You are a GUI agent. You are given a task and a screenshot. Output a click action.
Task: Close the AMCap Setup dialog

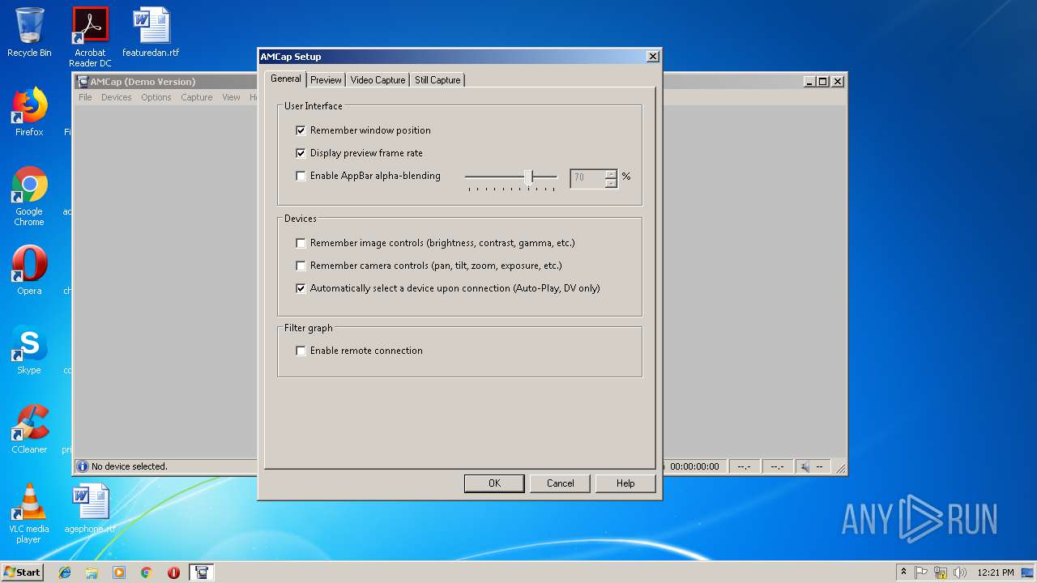(x=652, y=57)
